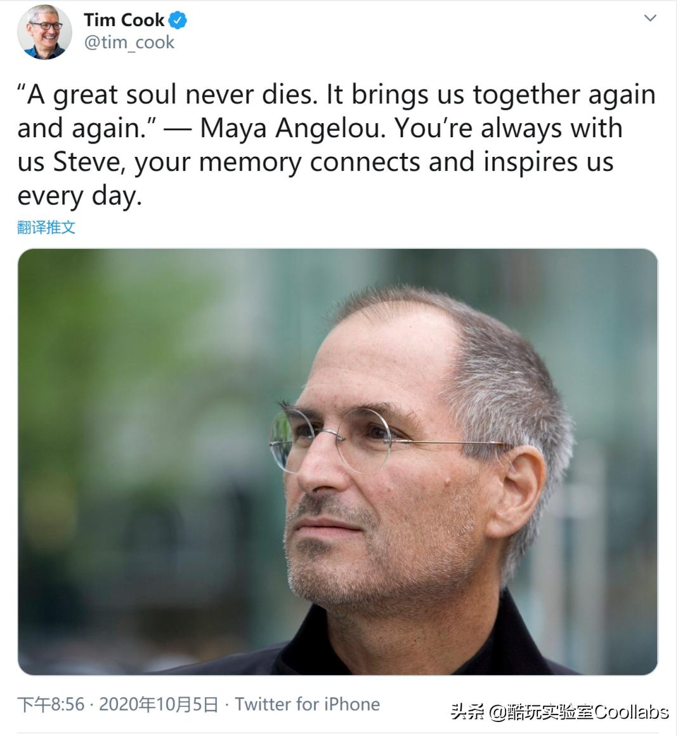Image resolution: width=685 pixels, height=736 pixels.
Task: Open the tweet options chevron menu
Action: tap(650, 18)
